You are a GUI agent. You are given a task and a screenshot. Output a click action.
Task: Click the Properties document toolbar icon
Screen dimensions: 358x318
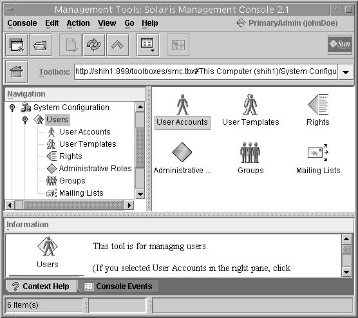71,45
